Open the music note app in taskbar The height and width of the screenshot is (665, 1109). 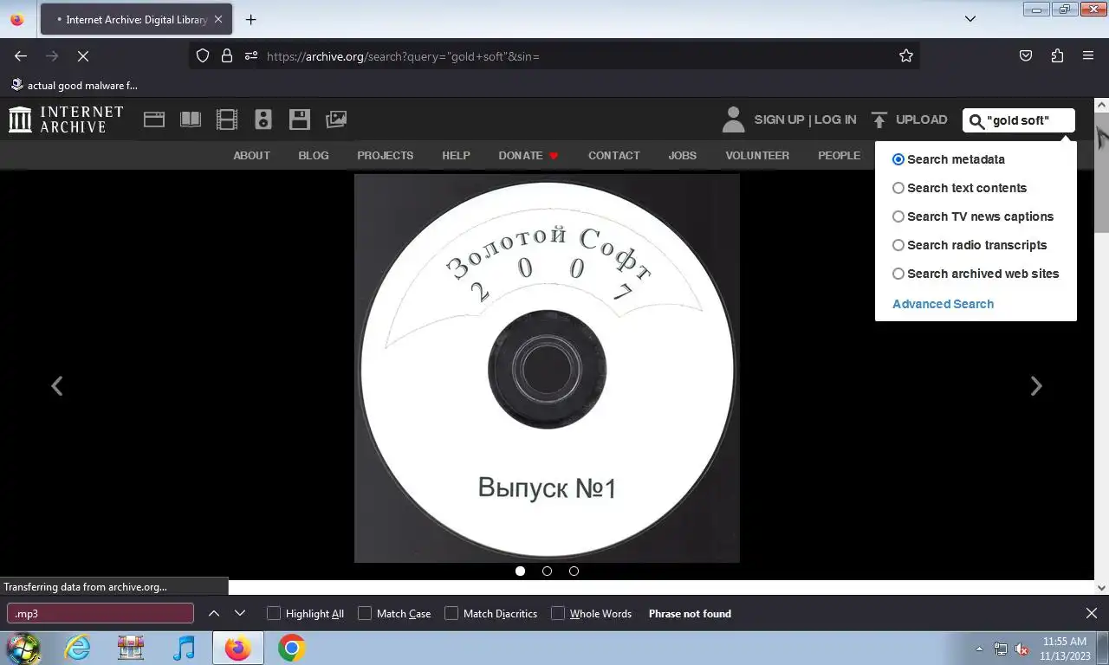(x=184, y=648)
